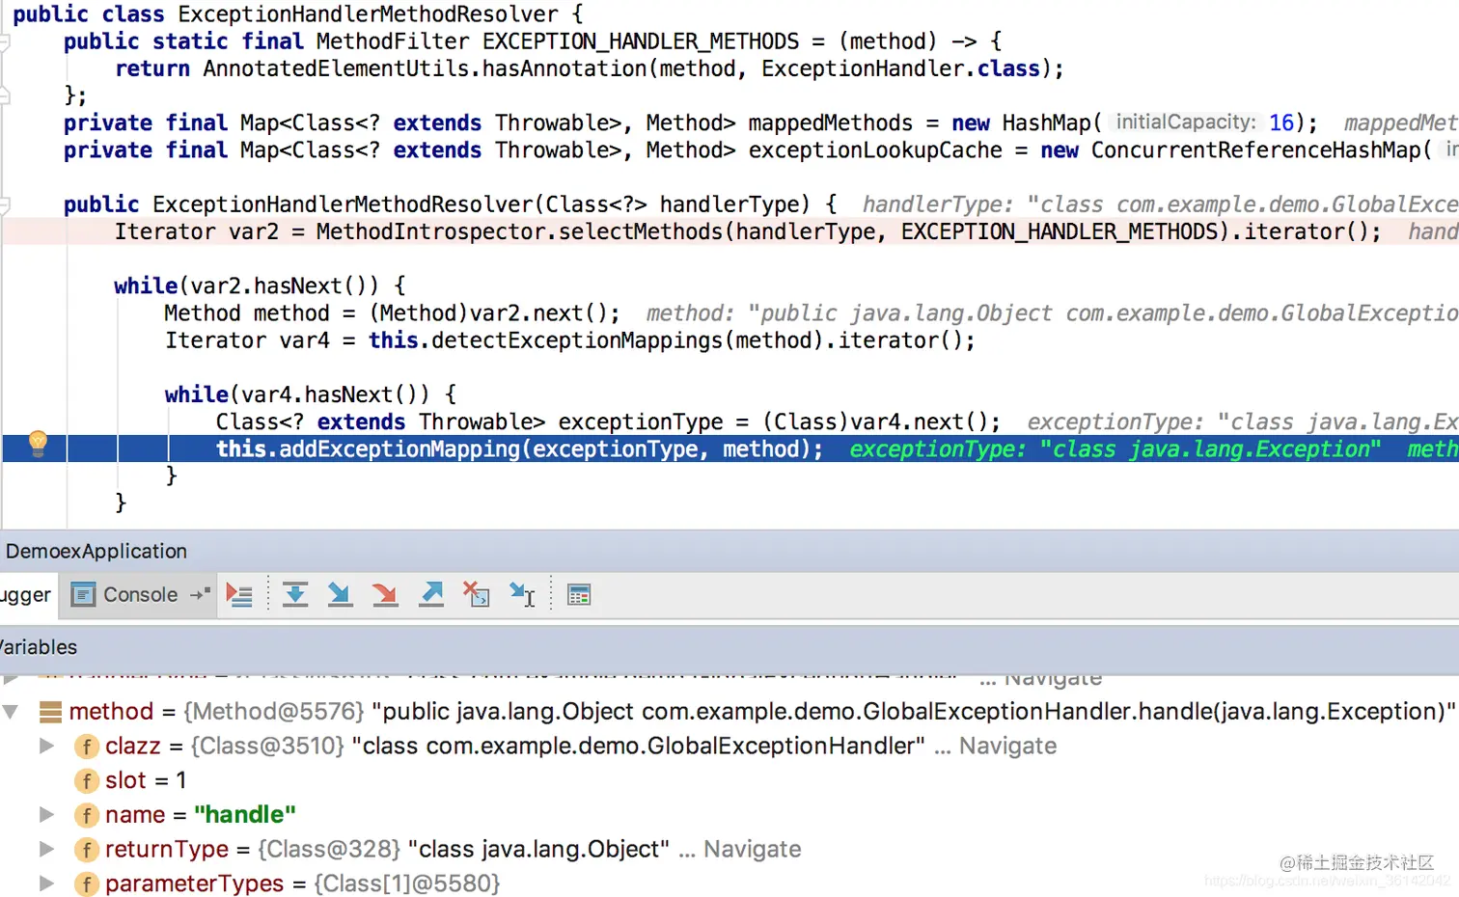1459x897 pixels.
Task: Follow the Navigate link on the clazz row
Action: point(1007,746)
